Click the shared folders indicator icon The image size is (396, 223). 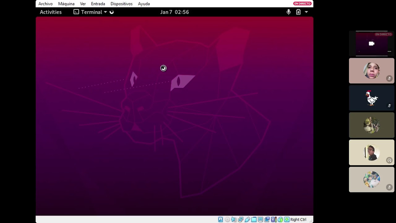tap(254, 219)
